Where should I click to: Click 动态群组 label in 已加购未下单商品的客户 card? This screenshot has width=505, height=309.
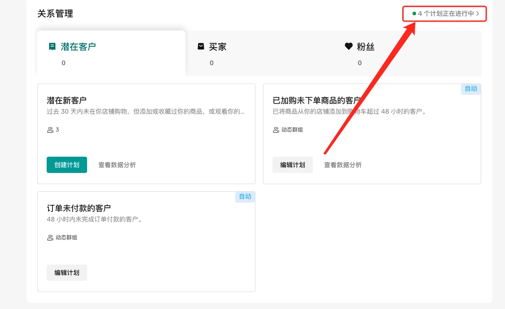[x=292, y=130]
